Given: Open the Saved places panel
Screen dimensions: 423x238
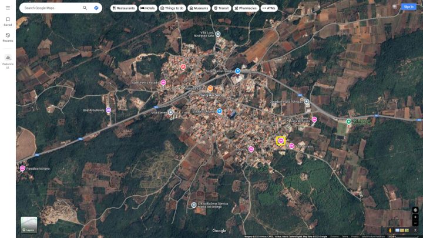Looking at the screenshot, I should click(8, 21).
